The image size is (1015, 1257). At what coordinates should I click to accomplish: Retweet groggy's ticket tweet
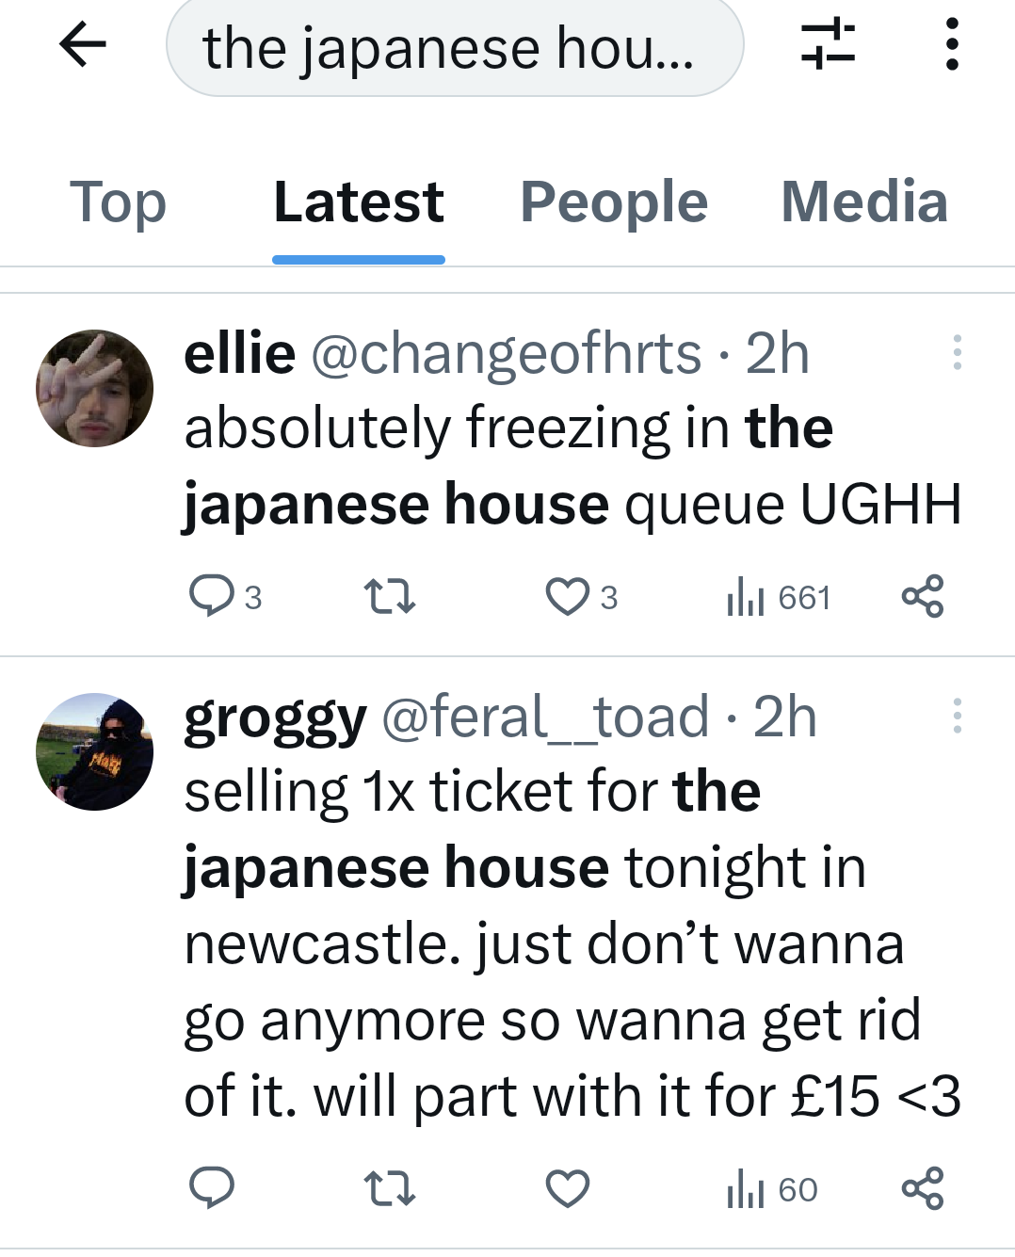pos(389,1187)
